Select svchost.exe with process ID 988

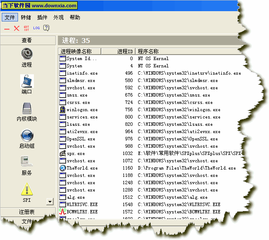pos(150,146)
